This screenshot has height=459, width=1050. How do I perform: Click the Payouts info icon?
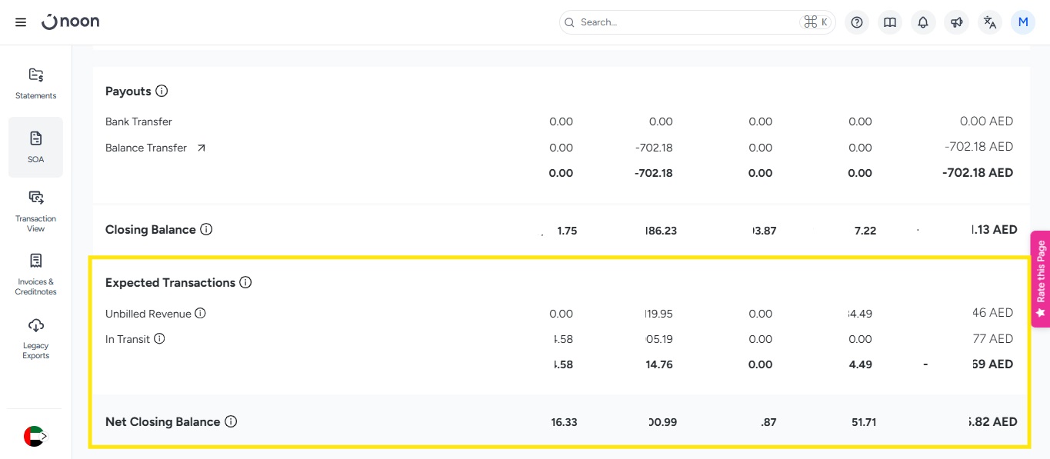coord(162,91)
